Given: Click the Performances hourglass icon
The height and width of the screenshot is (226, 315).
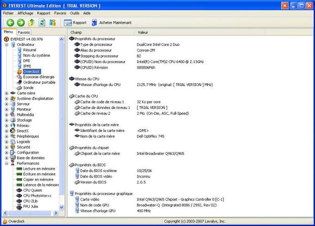Looking at the screenshot, I should pyautogui.click(x=13, y=163).
